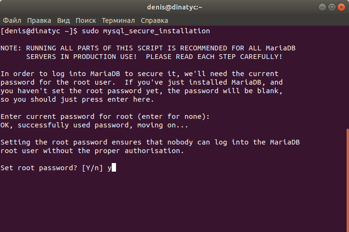Click the OK successfully used password line
Screen dimensions: 349x232
point(94,125)
